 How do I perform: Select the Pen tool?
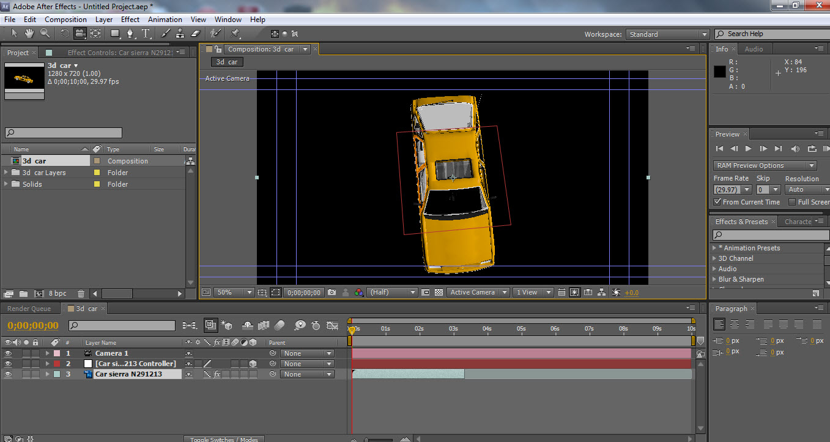pyautogui.click(x=131, y=34)
